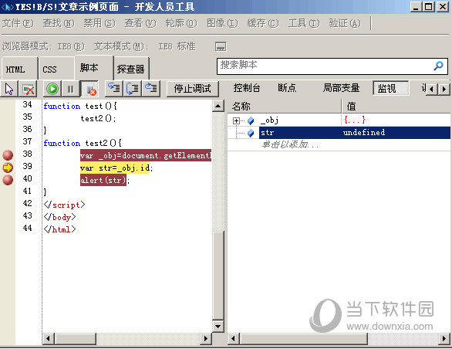This screenshot has height=349, width=452.
Task: Click code pane horizontal scroll right arrow
Action: tap(205, 339)
